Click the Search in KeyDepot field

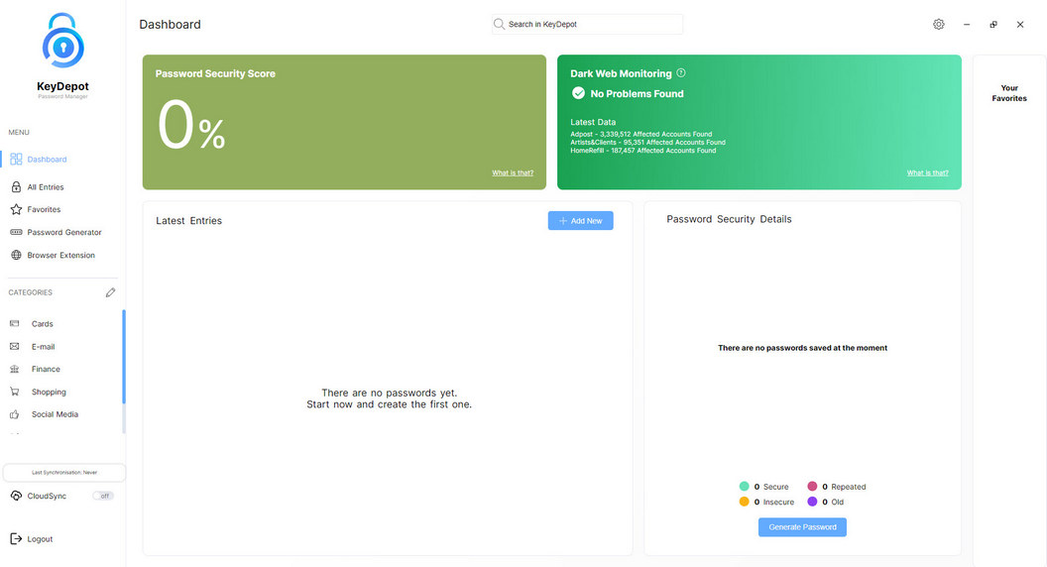(588, 24)
